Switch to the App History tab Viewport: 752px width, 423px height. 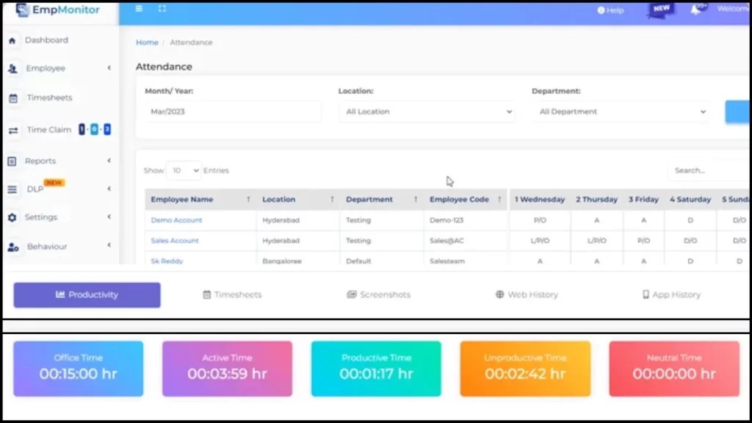[671, 294]
